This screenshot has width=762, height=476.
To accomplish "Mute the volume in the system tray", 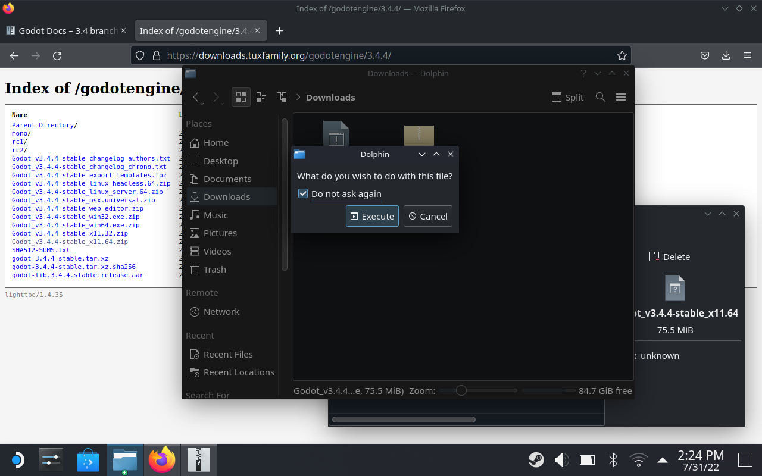I will click(x=561, y=459).
